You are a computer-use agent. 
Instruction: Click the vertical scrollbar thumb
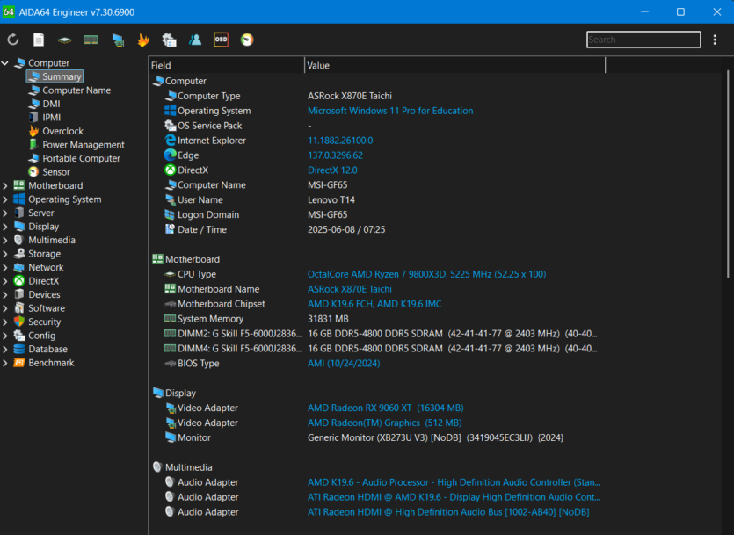click(x=728, y=174)
